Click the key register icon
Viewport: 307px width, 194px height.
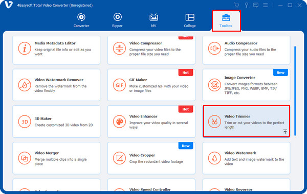(x=246, y=5)
